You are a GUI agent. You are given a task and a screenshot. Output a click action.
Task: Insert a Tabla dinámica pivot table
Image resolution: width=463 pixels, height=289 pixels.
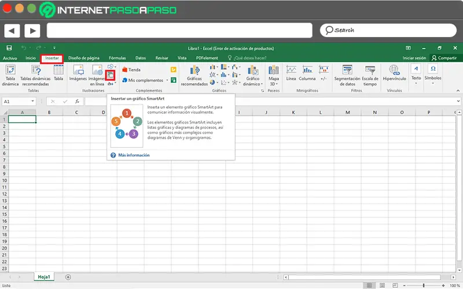(10, 75)
